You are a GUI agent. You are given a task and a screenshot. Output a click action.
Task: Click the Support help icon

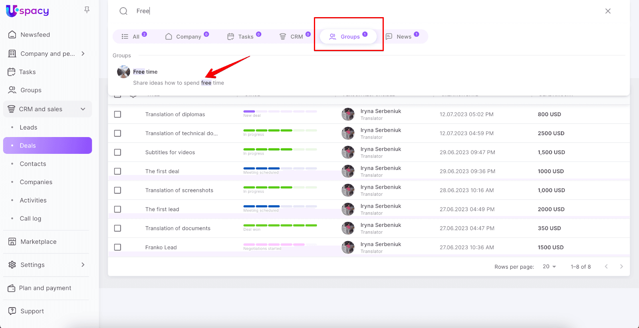click(x=12, y=311)
